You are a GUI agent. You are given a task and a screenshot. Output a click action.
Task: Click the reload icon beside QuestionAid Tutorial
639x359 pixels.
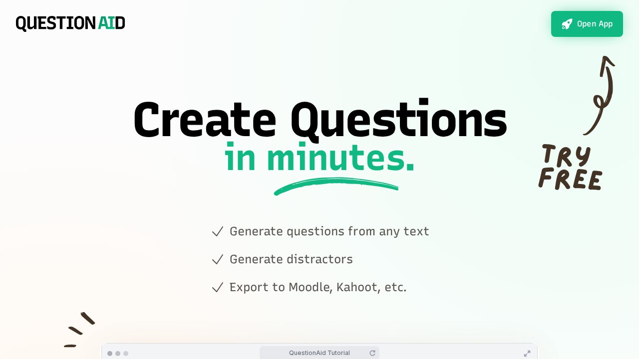click(x=372, y=353)
